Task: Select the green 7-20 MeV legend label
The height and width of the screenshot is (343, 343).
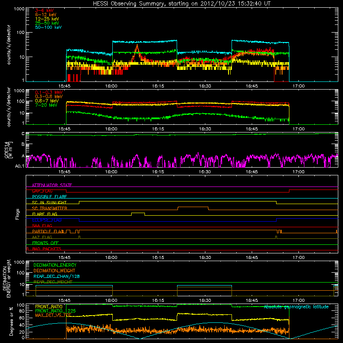Action: point(46,105)
